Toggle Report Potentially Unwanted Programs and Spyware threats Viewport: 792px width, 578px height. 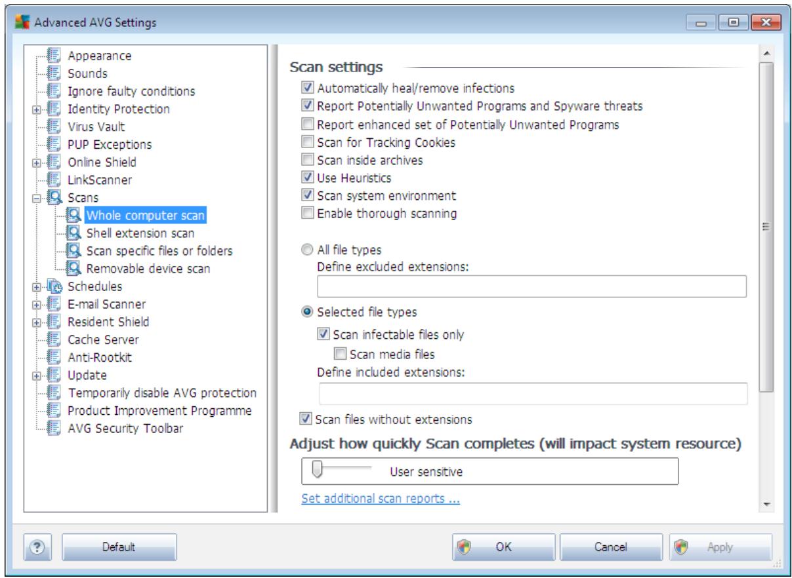[306, 105]
